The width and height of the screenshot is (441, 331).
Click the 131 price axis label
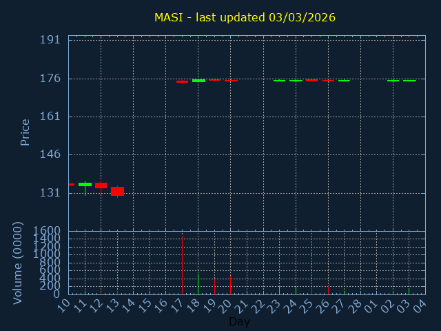coord(51,193)
